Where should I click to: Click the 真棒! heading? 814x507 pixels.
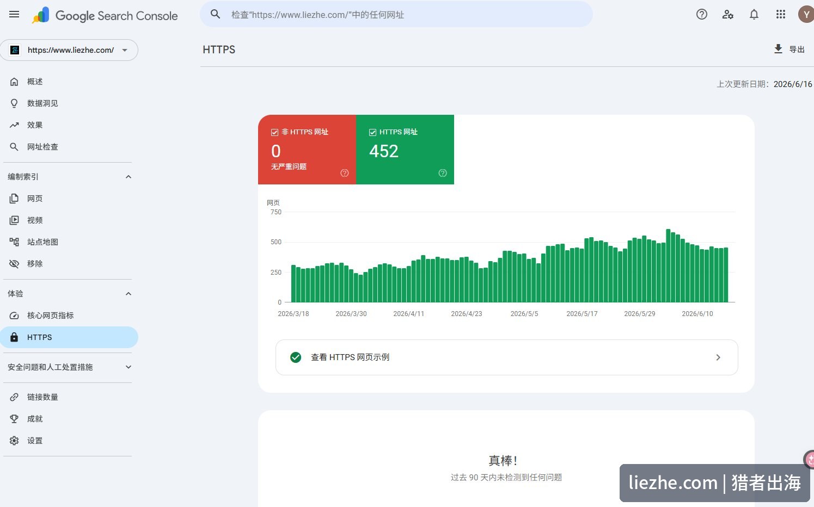coord(503,461)
